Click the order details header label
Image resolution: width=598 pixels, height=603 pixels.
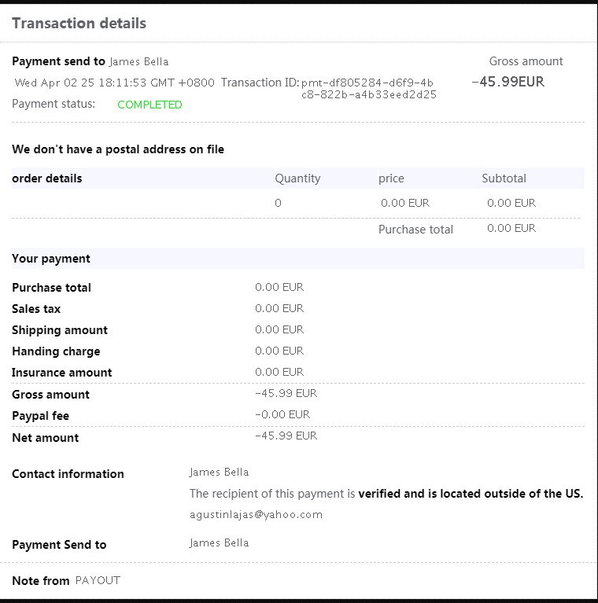click(x=47, y=178)
